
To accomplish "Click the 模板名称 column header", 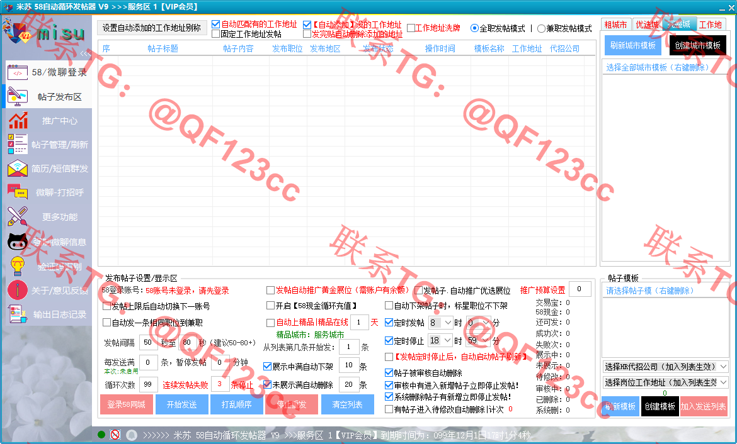I will [x=489, y=48].
